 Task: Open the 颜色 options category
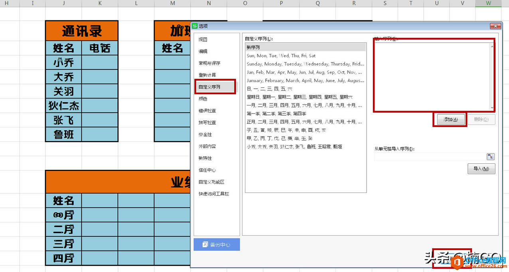(x=203, y=99)
